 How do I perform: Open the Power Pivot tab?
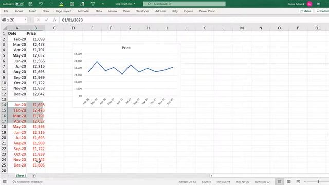207,11
